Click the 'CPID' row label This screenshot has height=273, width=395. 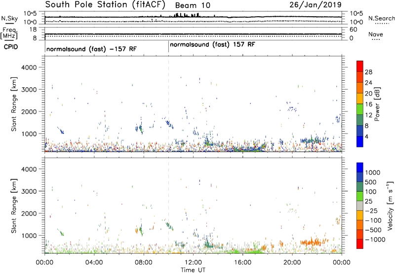(x=11, y=47)
